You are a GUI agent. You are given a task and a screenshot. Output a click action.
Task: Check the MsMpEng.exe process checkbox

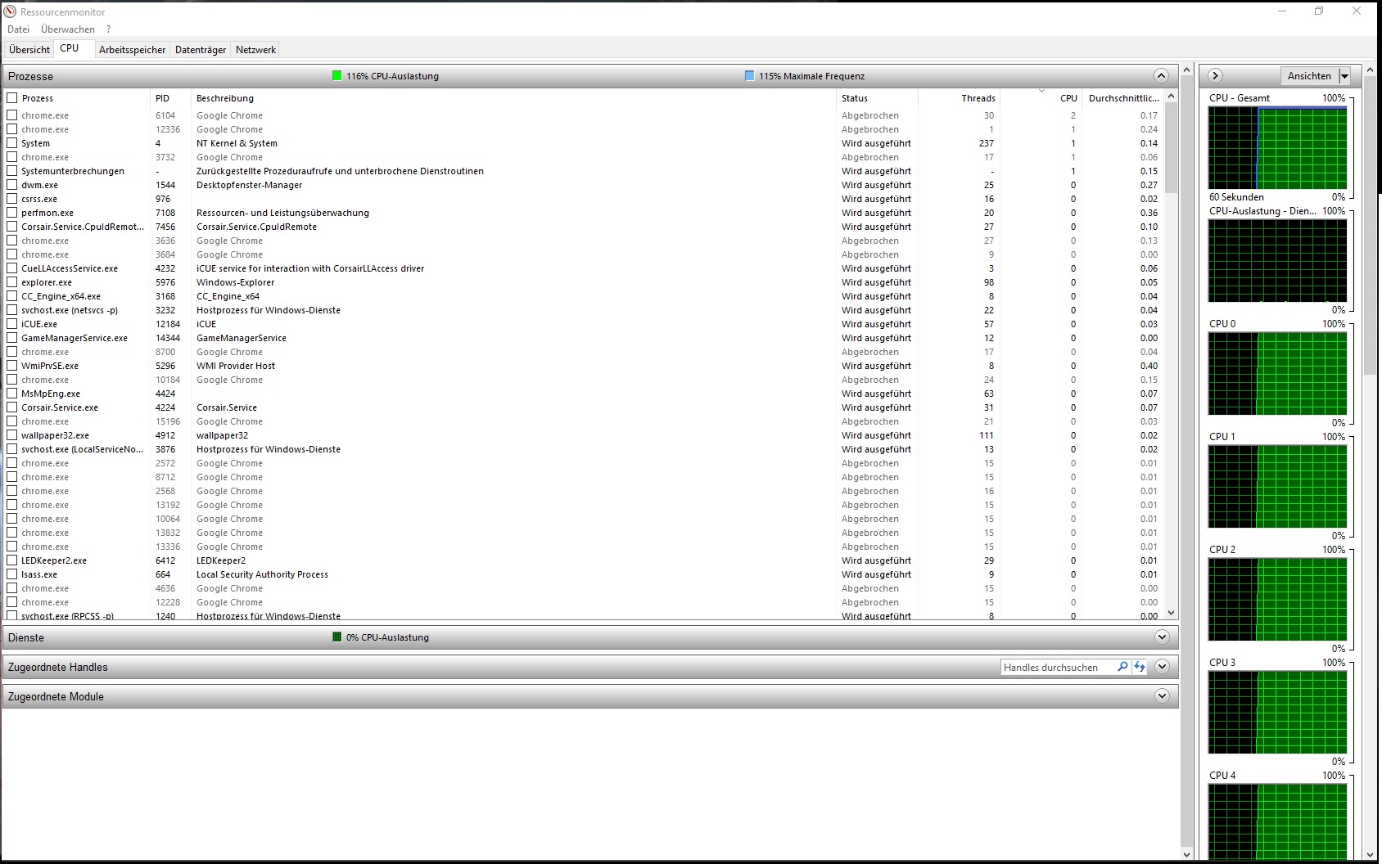pyautogui.click(x=11, y=394)
